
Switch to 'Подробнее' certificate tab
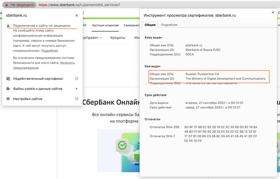coord(169,25)
